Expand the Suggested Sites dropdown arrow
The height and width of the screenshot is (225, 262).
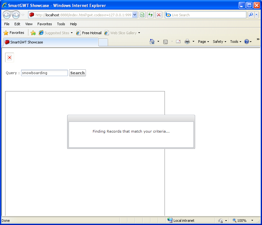72,33
